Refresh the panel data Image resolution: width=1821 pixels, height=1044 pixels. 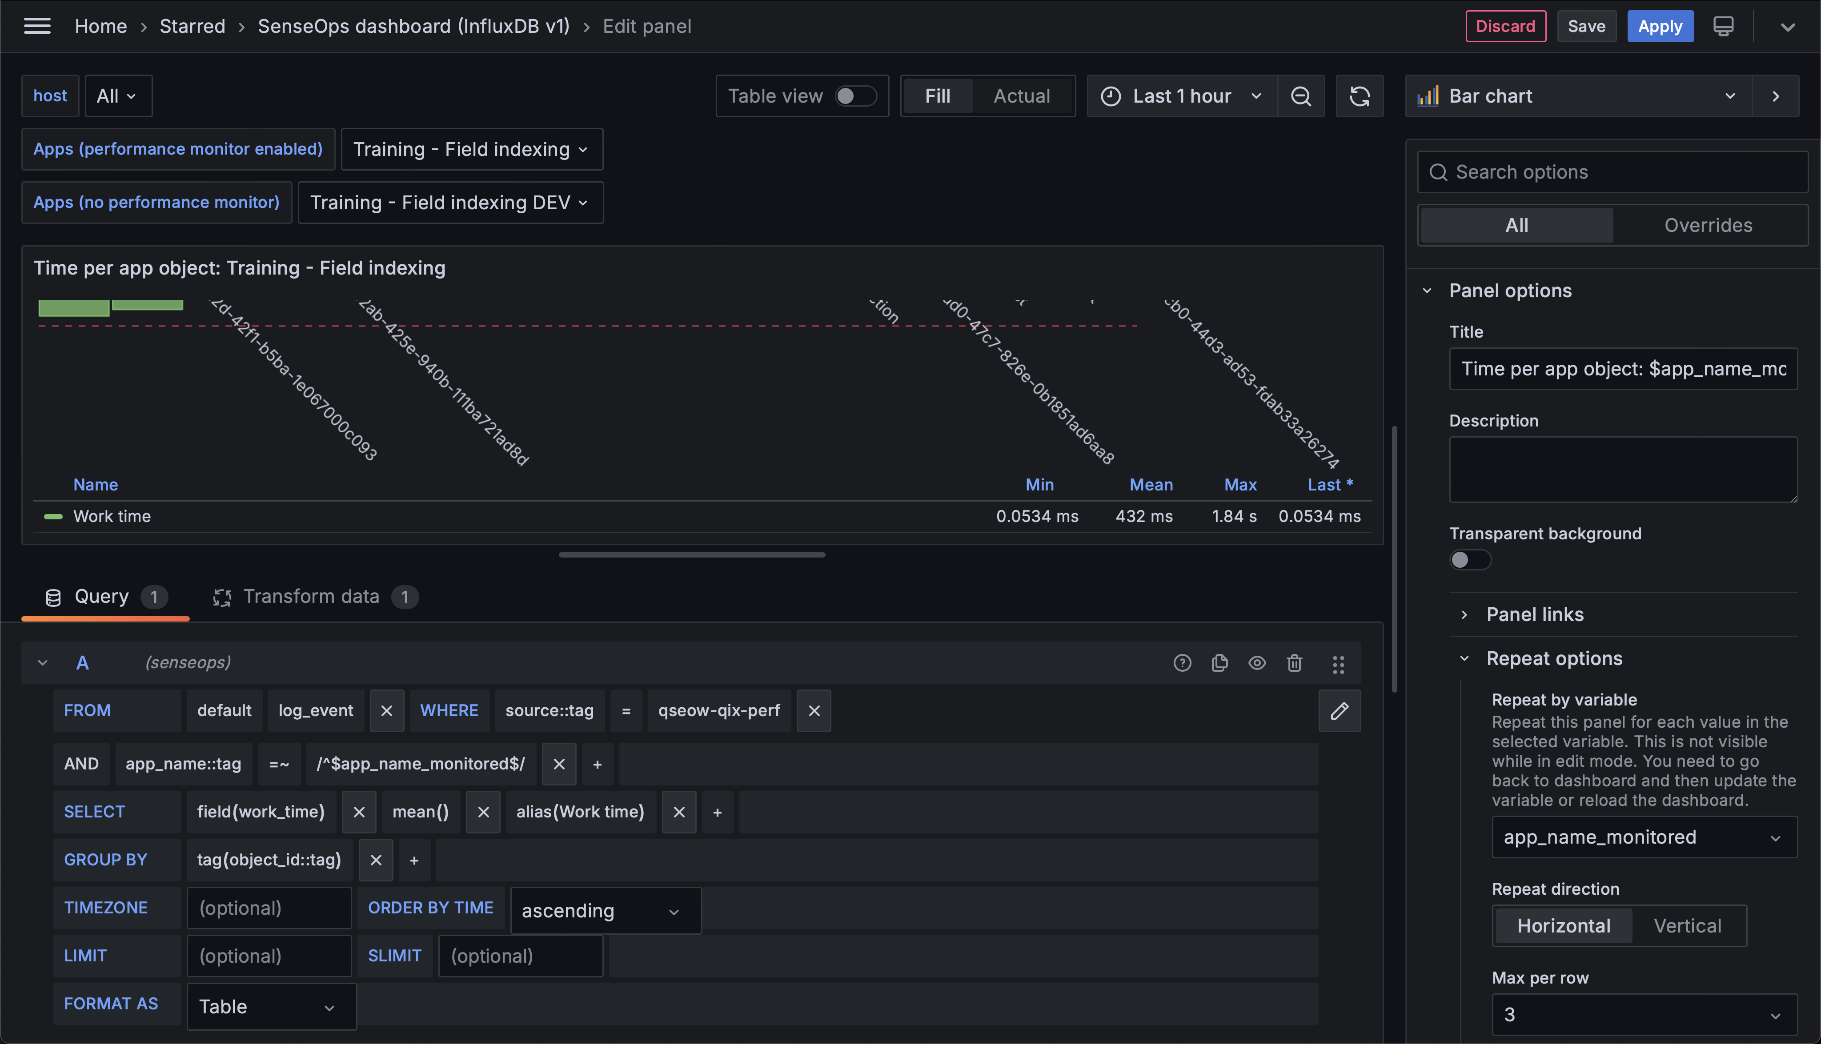click(1360, 96)
